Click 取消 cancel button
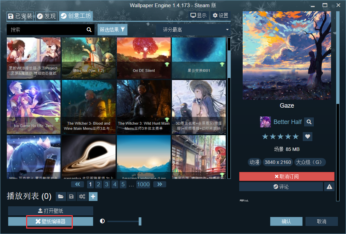Viewport: 346px width, 234px height. pos(322,221)
